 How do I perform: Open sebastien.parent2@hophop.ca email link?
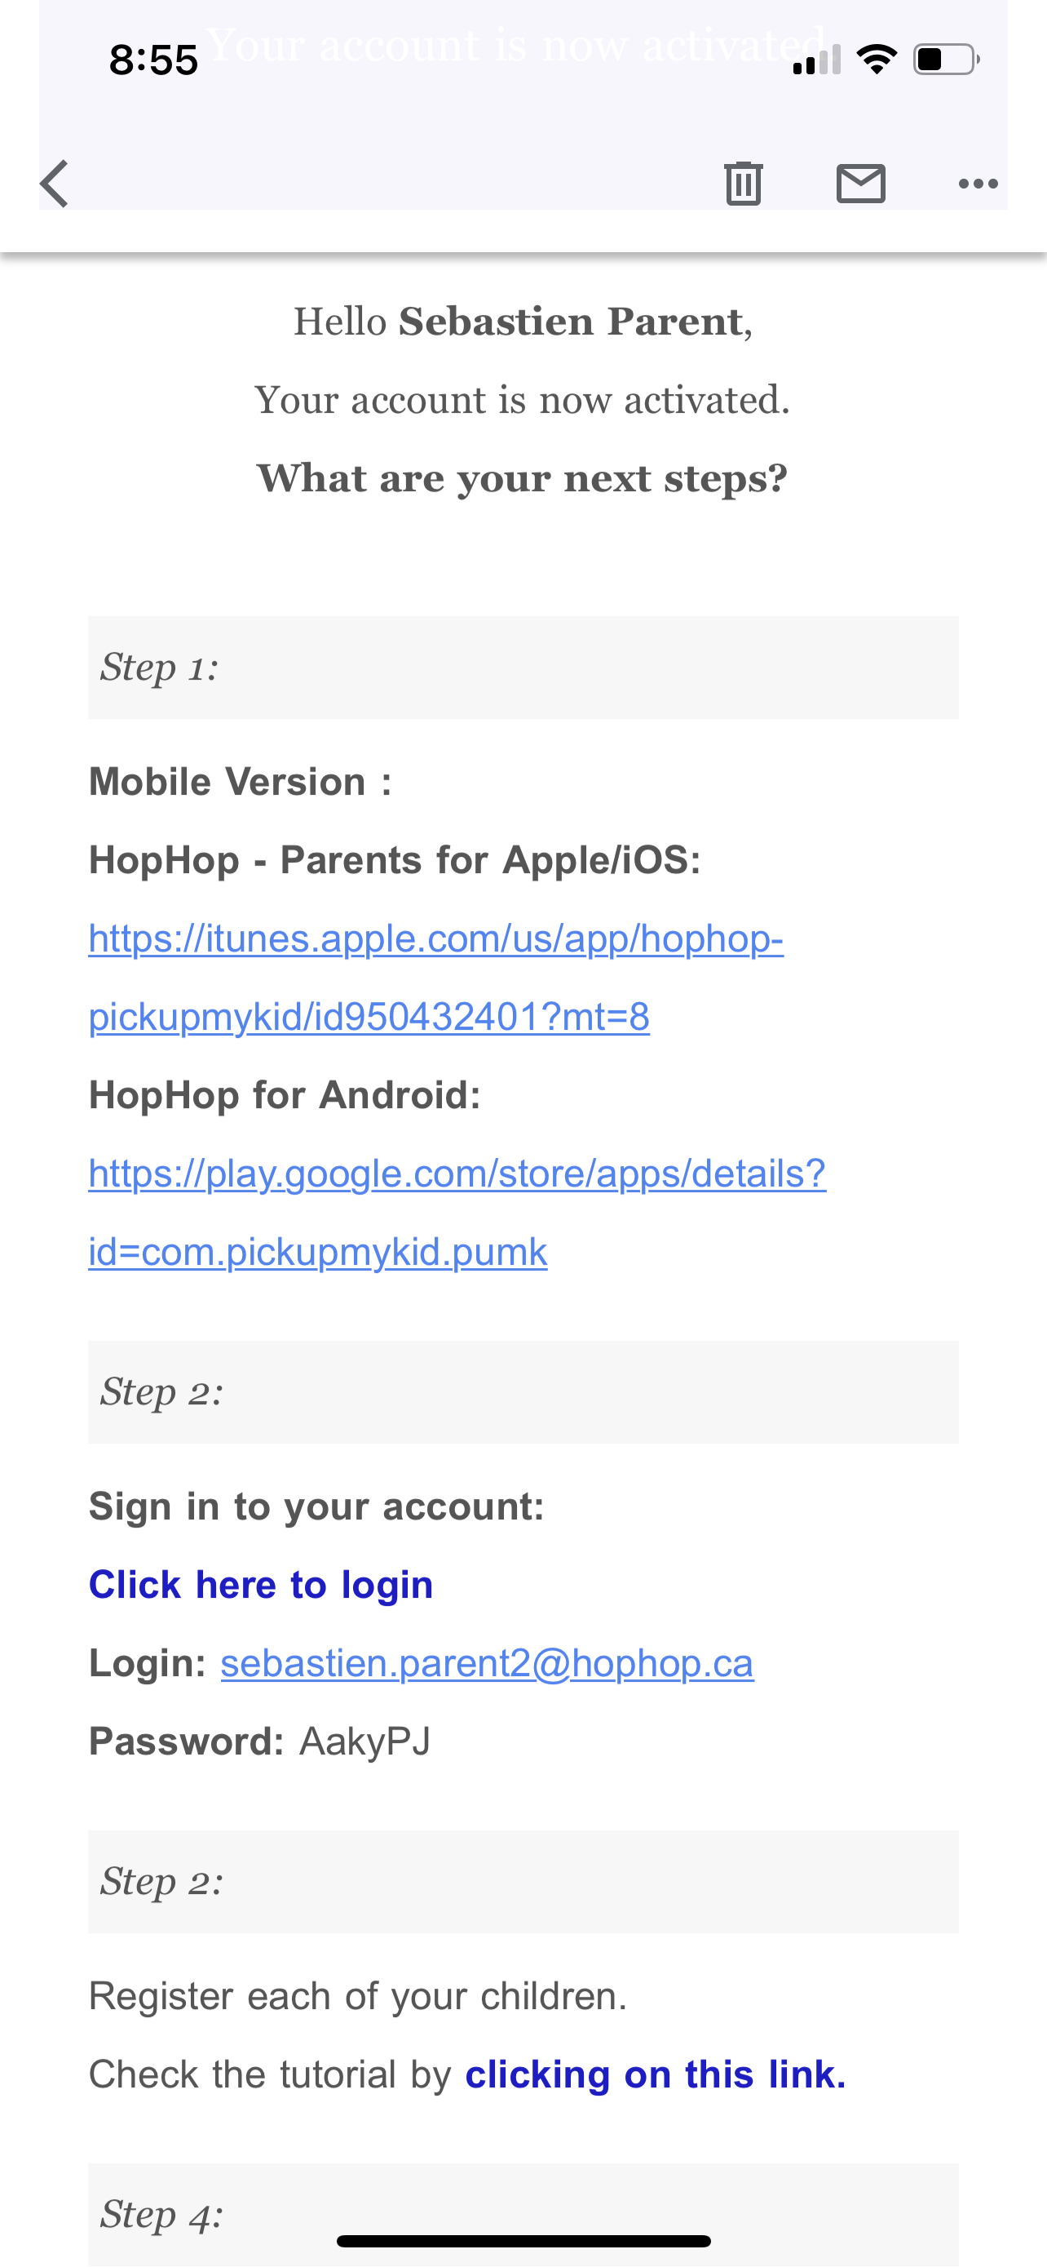[487, 1662]
